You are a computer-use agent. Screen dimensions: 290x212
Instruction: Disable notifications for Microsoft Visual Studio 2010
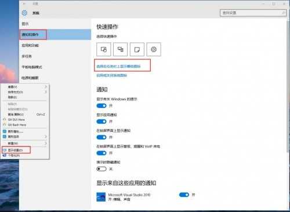pyautogui.click(x=184, y=195)
